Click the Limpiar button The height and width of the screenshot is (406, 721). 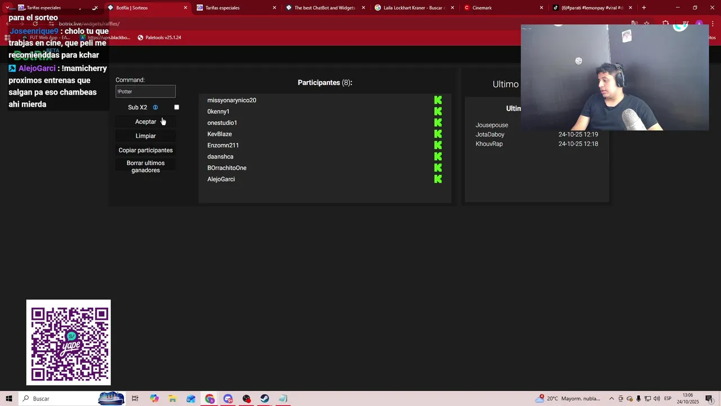point(145,136)
